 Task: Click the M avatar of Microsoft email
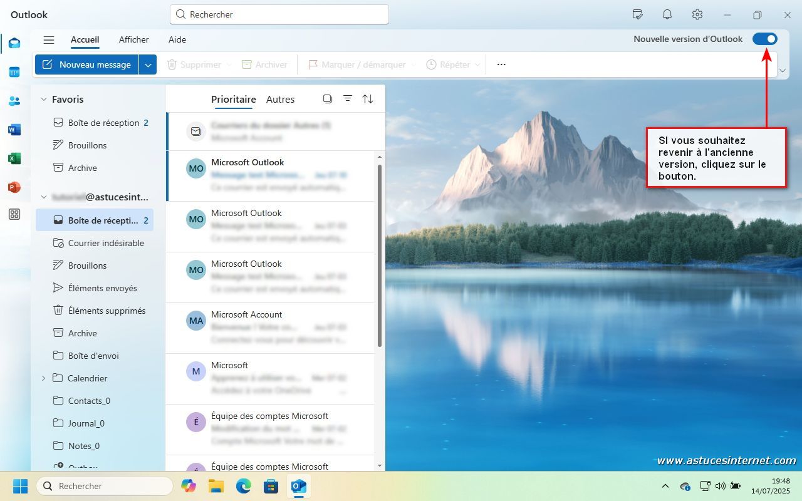coord(196,371)
